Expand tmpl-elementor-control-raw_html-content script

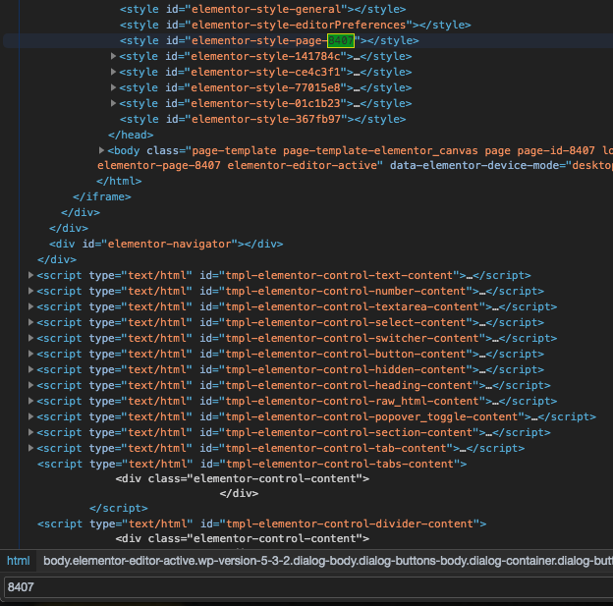(x=30, y=401)
